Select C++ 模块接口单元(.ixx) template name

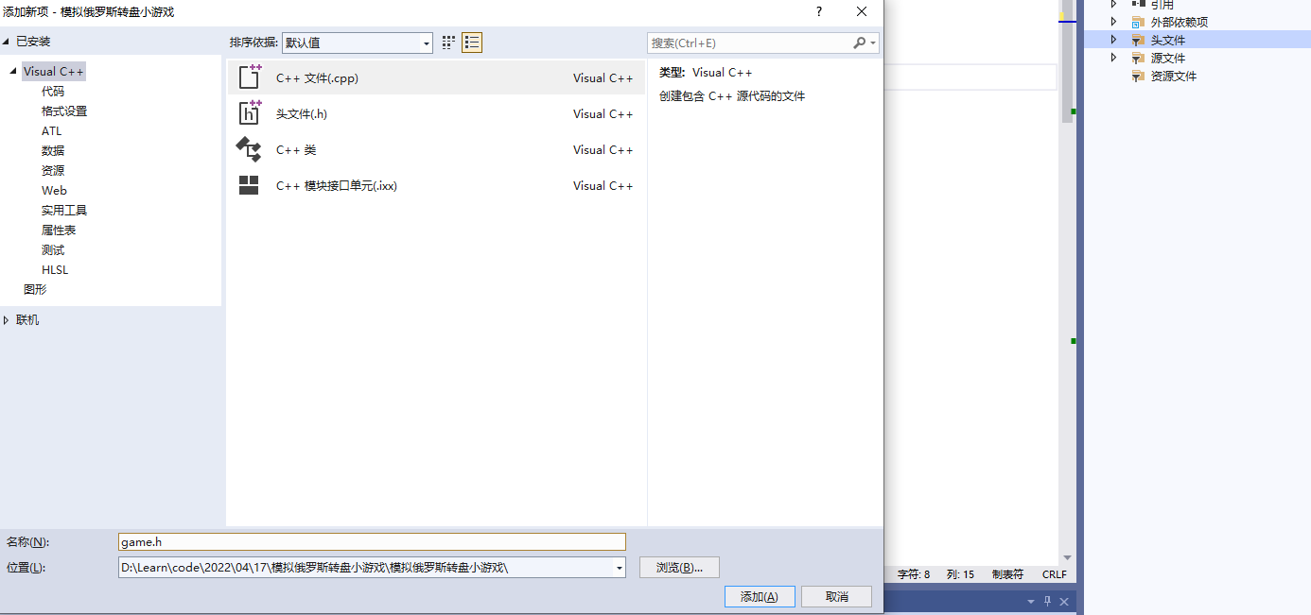[337, 186]
